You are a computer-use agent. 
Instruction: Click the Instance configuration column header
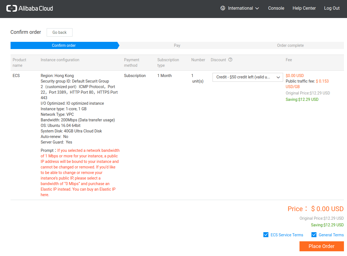[x=60, y=60]
